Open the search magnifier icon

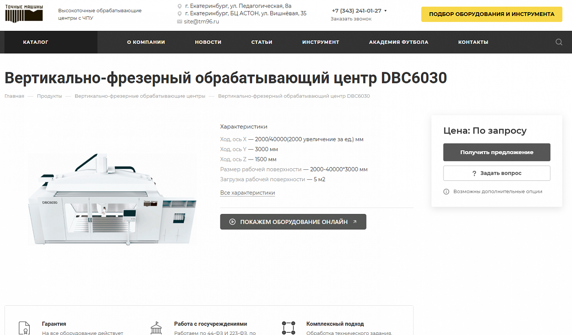click(559, 42)
